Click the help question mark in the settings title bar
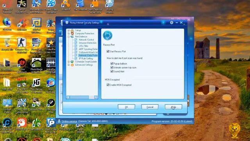250x141 pixels. point(171,23)
